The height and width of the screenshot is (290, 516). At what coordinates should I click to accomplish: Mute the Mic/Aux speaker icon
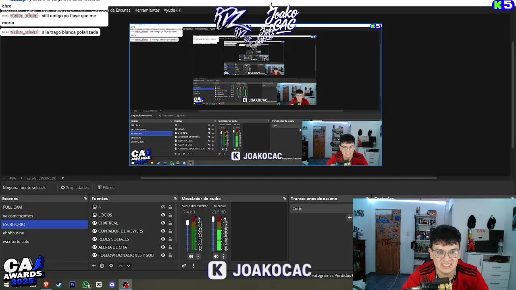(x=216, y=257)
